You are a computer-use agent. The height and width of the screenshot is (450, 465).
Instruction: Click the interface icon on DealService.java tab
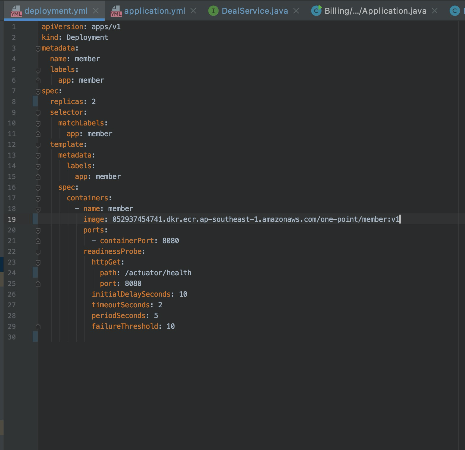click(213, 11)
